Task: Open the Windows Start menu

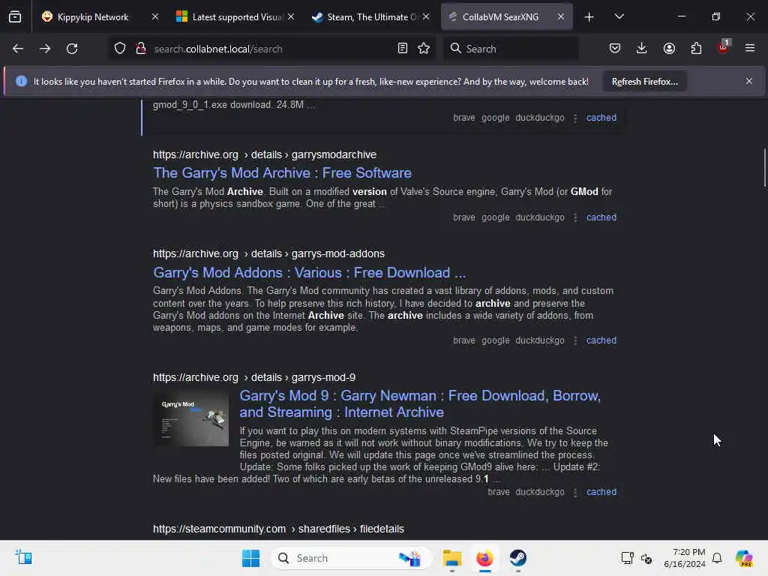Action: tap(250, 558)
